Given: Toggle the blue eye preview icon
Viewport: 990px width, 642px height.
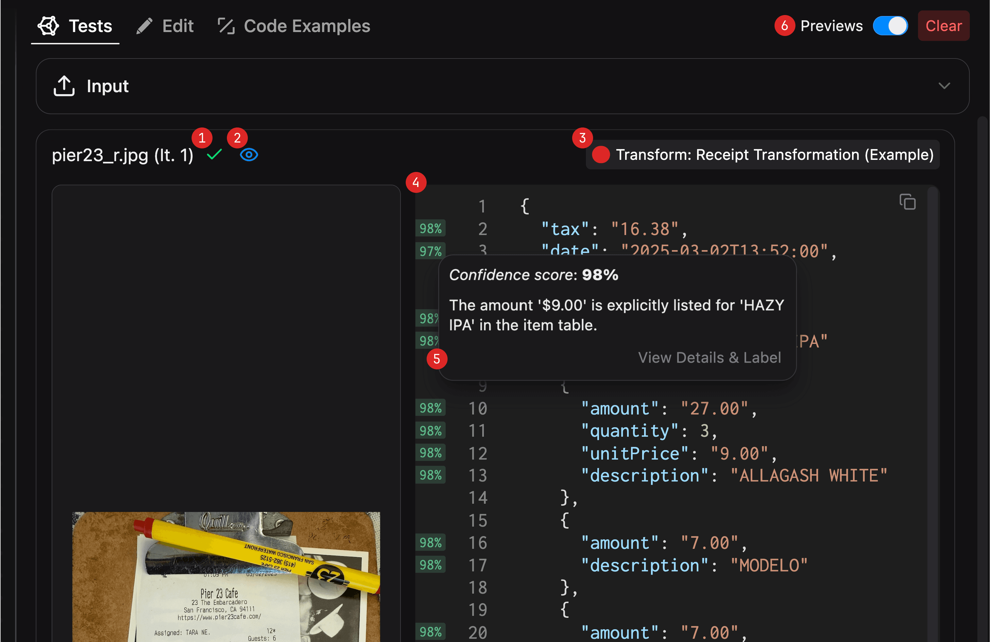Looking at the screenshot, I should pos(249,155).
